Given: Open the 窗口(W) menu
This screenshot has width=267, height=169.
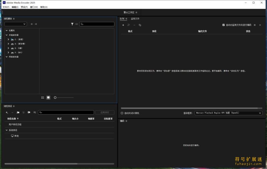Looking at the screenshot, I should coord(34,7).
